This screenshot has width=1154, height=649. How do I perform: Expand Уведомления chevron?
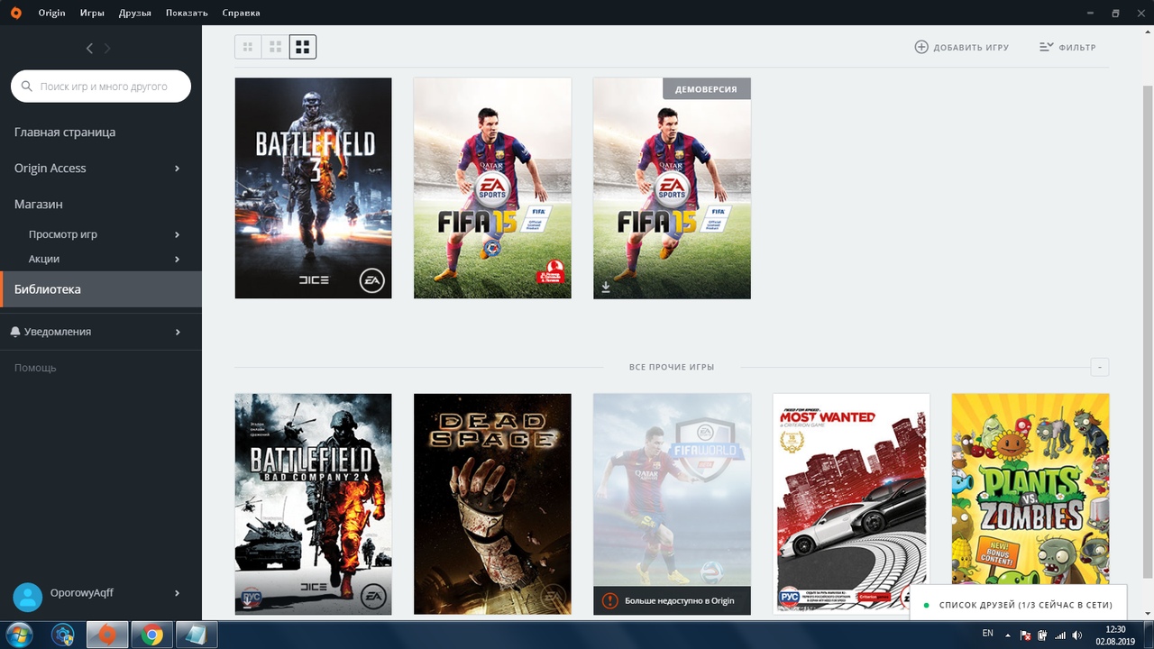[177, 332]
